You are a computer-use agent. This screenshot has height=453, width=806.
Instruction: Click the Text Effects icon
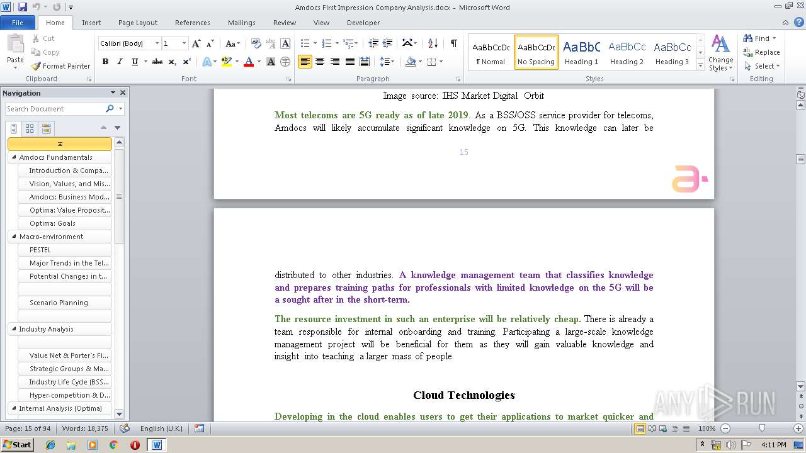point(207,62)
